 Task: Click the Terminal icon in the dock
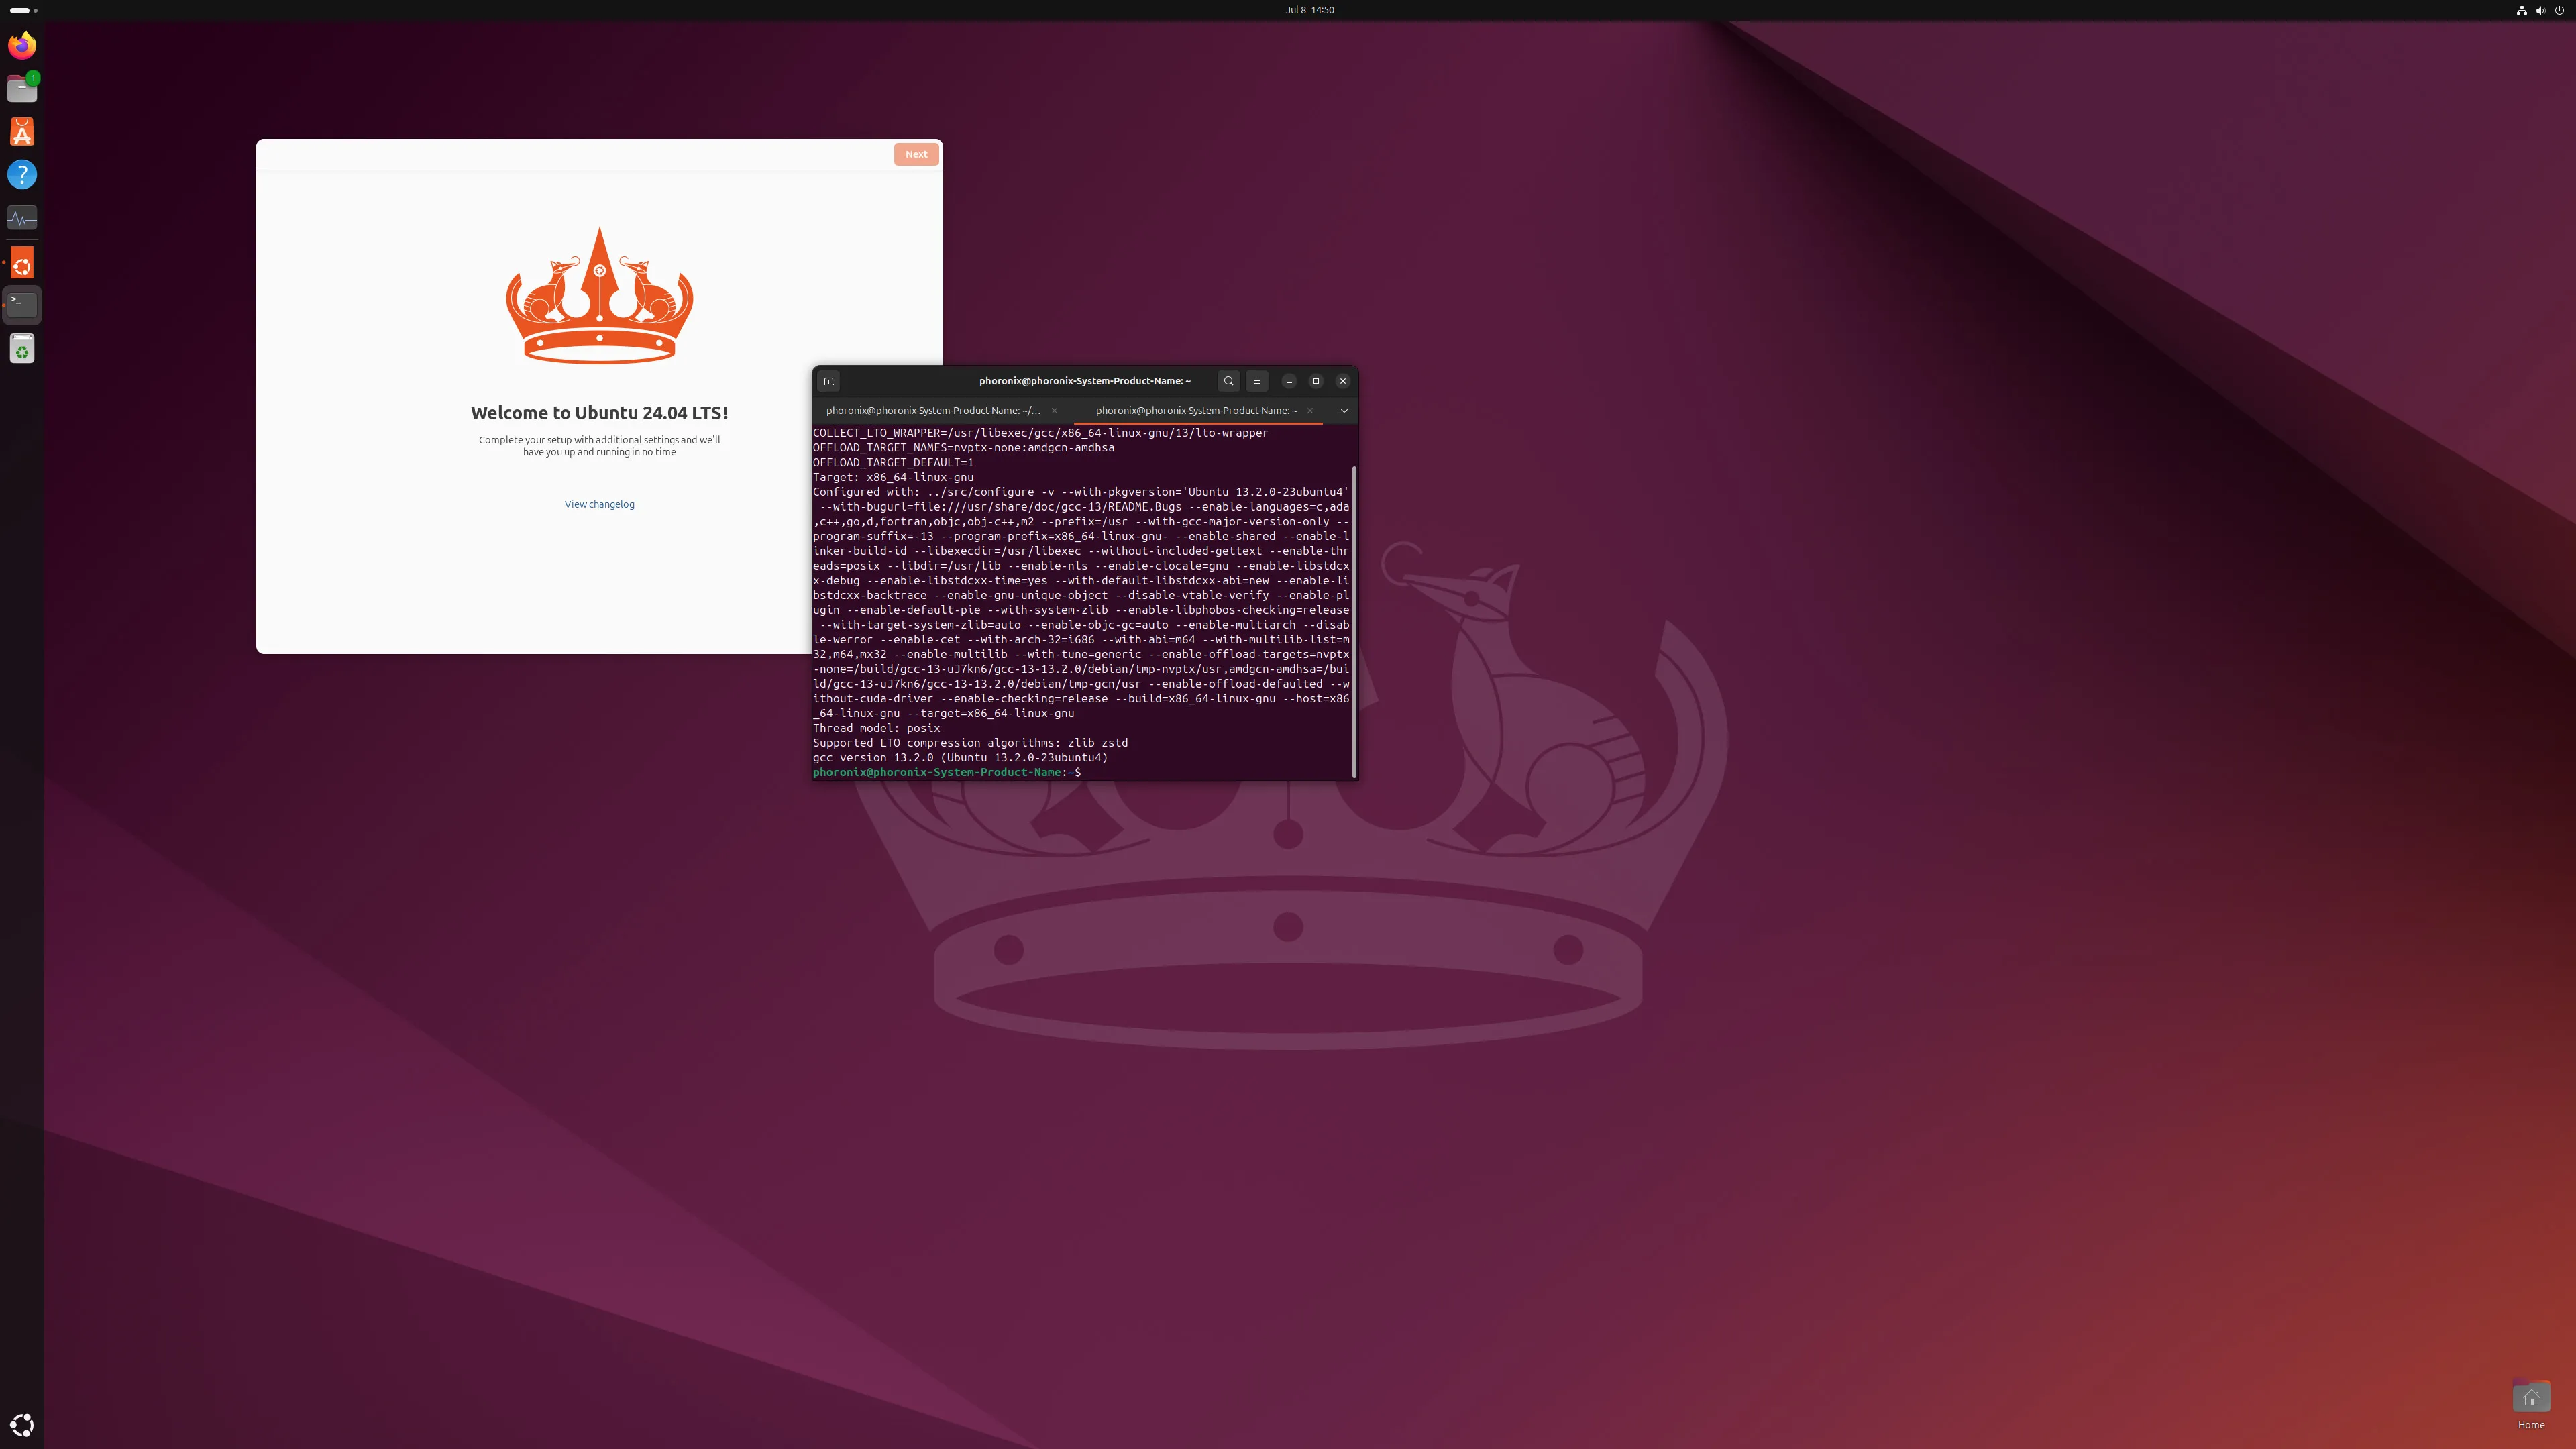[22, 305]
